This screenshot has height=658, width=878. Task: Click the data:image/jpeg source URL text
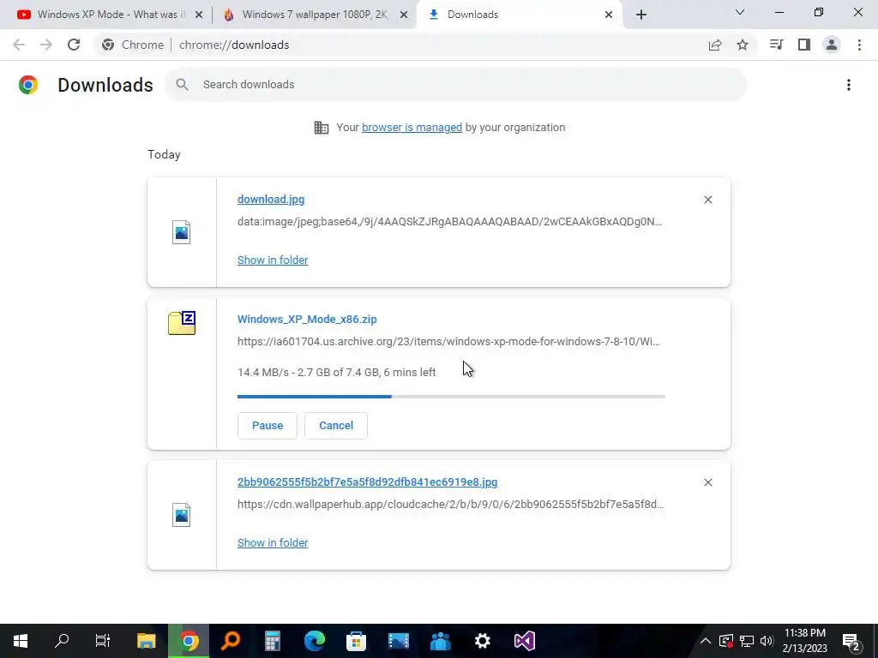pos(449,222)
